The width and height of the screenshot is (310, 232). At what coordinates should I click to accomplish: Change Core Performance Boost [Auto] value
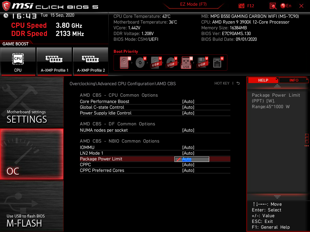pos(188,101)
